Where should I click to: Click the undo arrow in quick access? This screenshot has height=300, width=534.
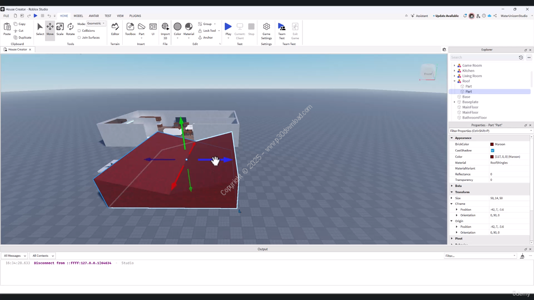point(49,16)
